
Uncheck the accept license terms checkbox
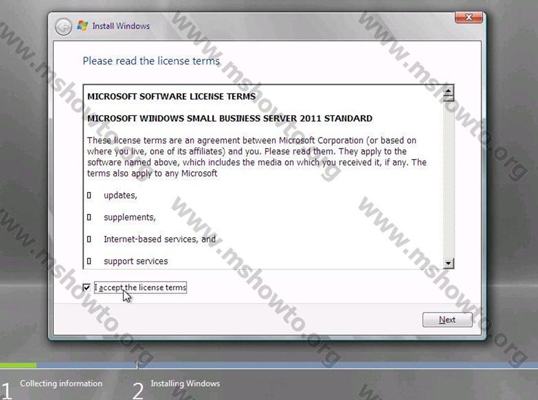click(86, 288)
